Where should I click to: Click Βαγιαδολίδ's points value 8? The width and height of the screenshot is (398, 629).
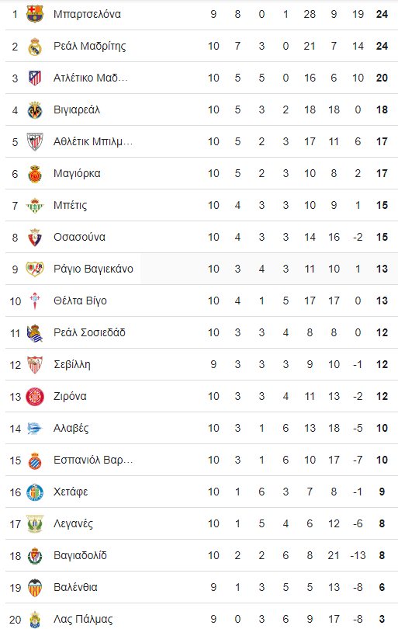point(382,555)
